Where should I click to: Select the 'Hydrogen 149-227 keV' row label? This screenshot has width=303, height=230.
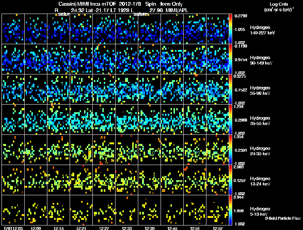tap(262, 30)
